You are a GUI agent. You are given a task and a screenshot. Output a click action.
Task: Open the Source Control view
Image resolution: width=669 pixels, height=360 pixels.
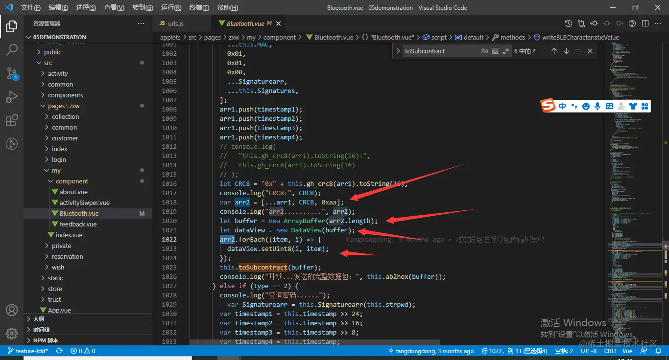[12, 73]
